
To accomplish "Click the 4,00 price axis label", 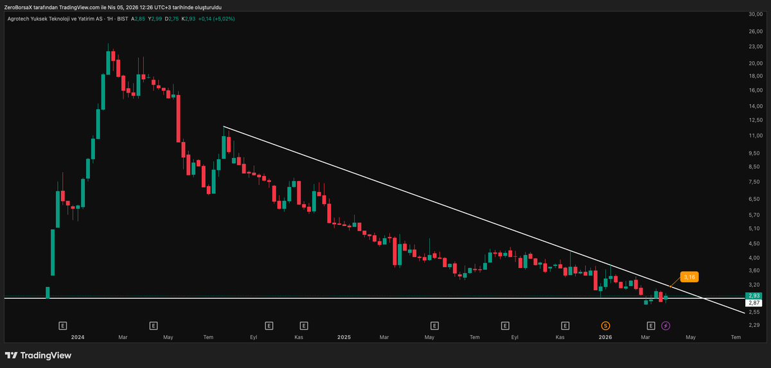I will coord(755,258).
